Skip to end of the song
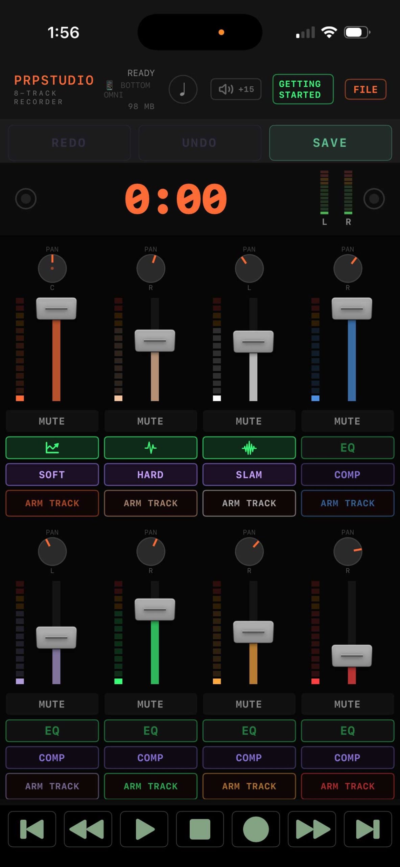Image resolution: width=400 pixels, height=867 pixels. 368,829
